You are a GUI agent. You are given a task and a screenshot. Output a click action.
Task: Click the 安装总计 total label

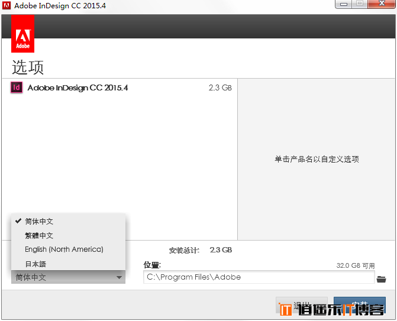[x=184, y=251]
